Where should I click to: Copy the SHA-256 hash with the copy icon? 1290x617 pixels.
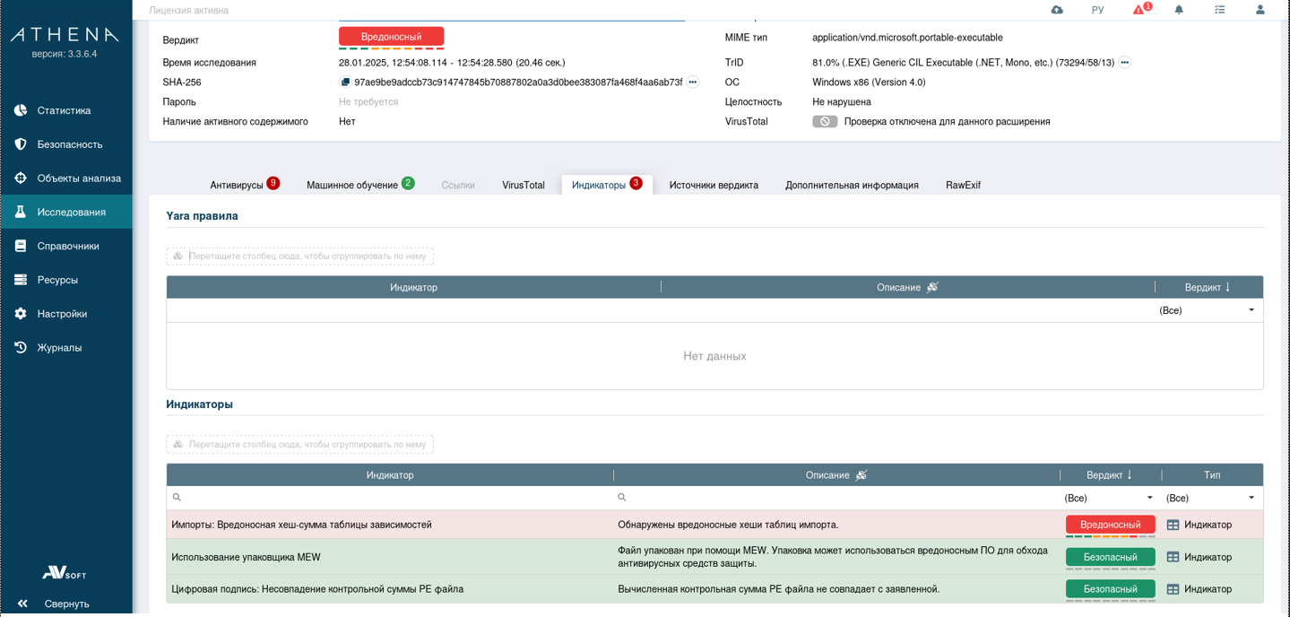pos(345,83)
